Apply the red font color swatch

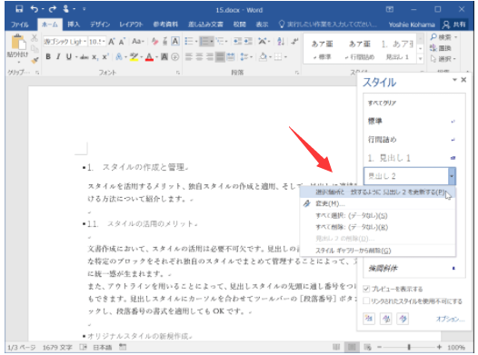[149, 57]
